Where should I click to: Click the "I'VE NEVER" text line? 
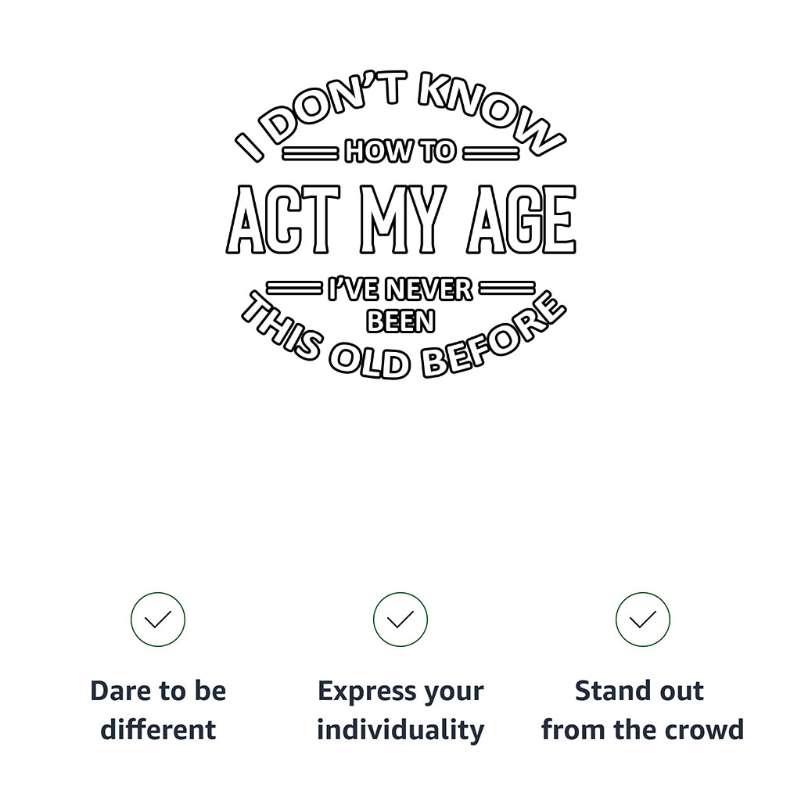point(400,290)
